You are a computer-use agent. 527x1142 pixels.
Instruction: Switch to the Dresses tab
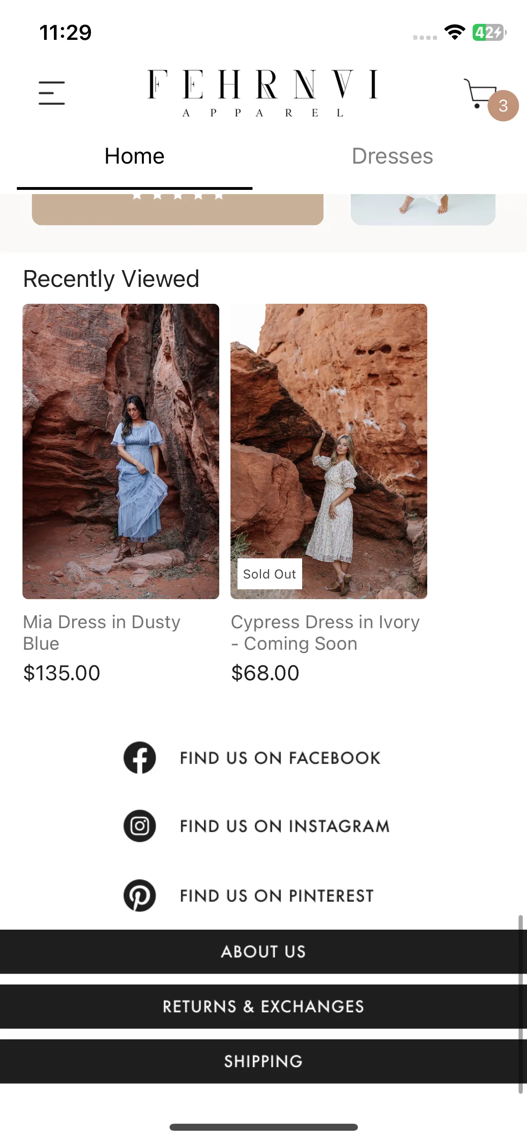pyautogui.click(x=392, y=156)
